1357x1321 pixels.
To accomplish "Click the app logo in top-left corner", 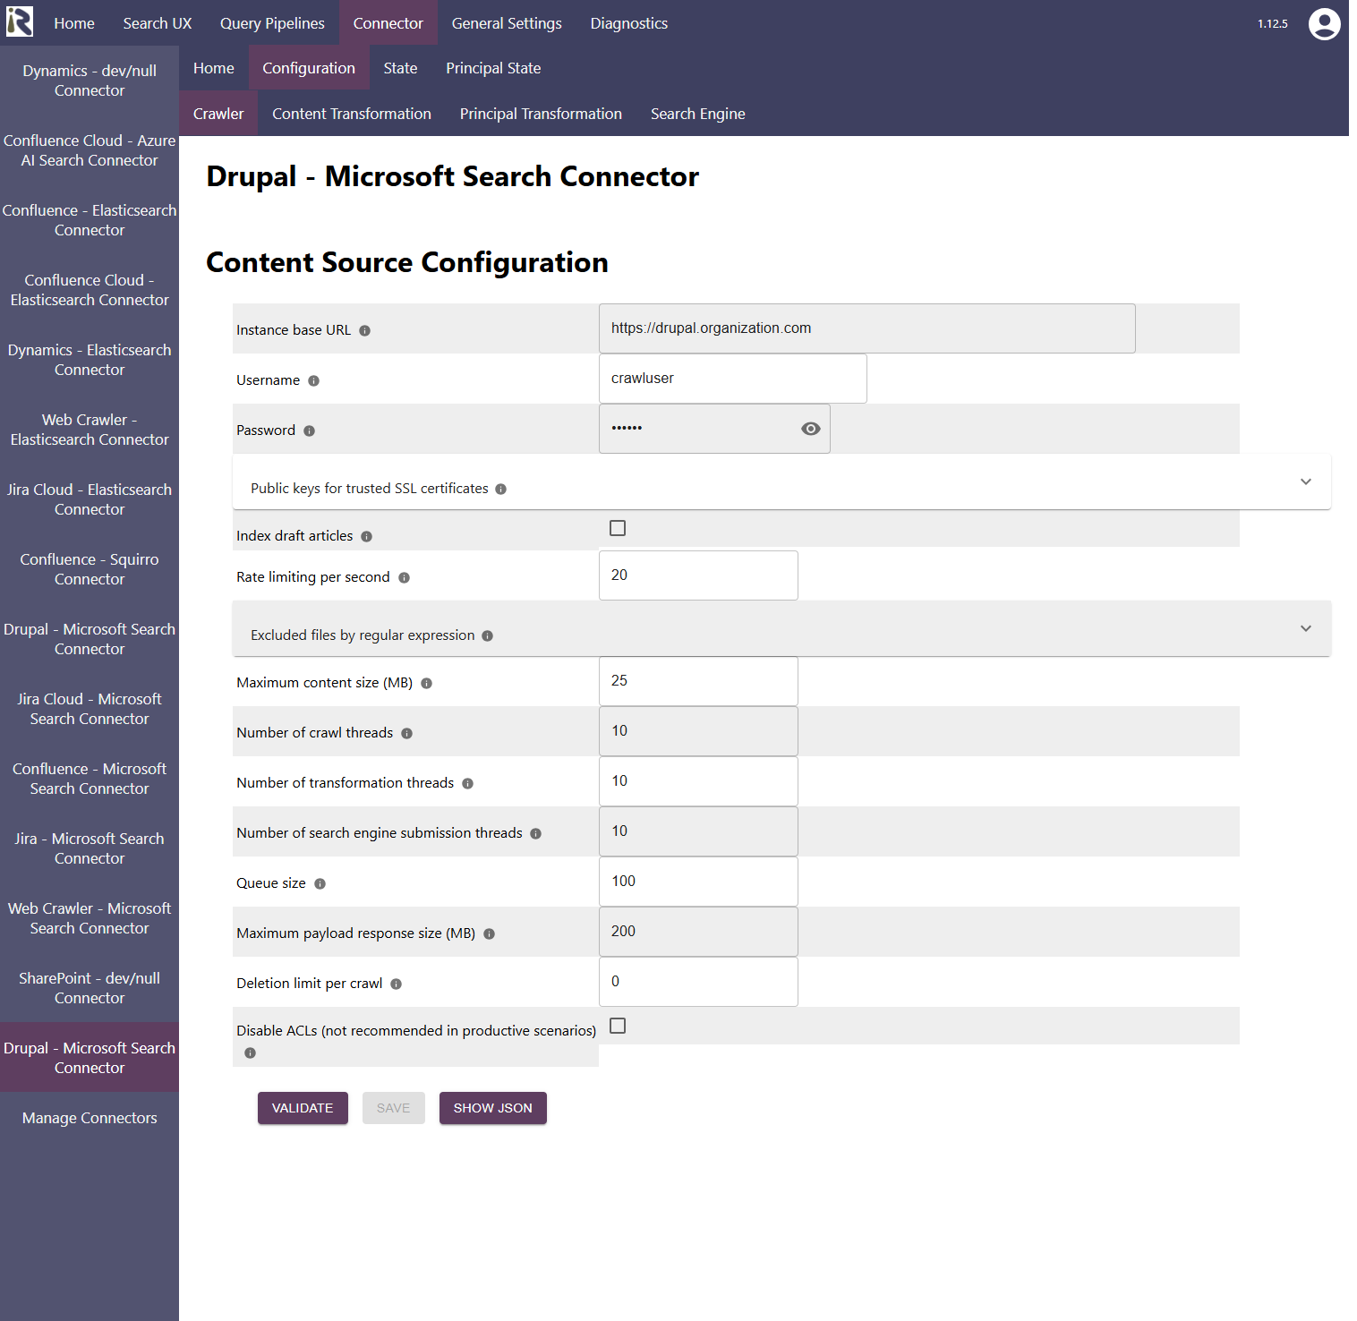I will pos(20,22).
